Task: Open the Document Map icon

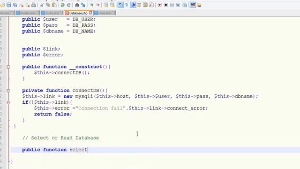Action: [145, 5]
